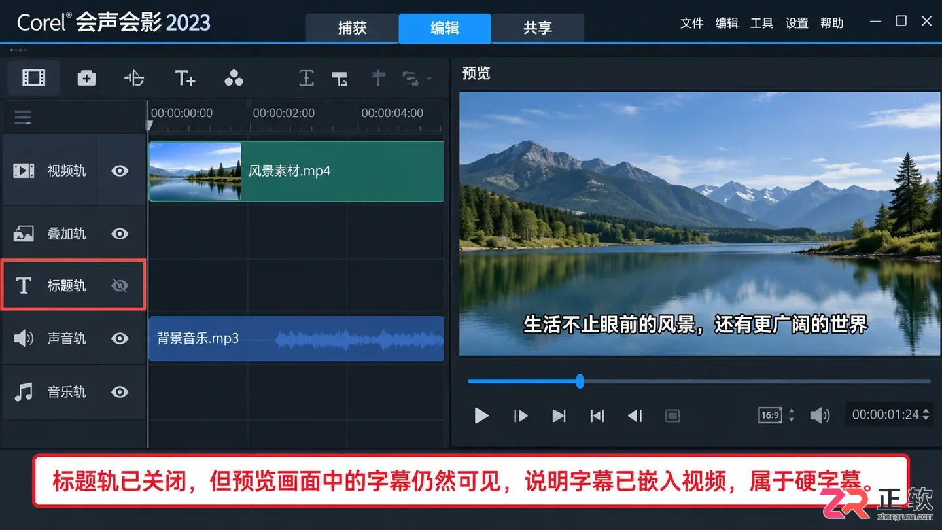Click the blue preview scrubber handle
942x530 pixels.
point(580,381)
